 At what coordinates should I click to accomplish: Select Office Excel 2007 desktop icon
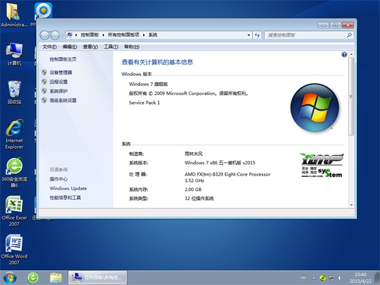click(14, 210)
